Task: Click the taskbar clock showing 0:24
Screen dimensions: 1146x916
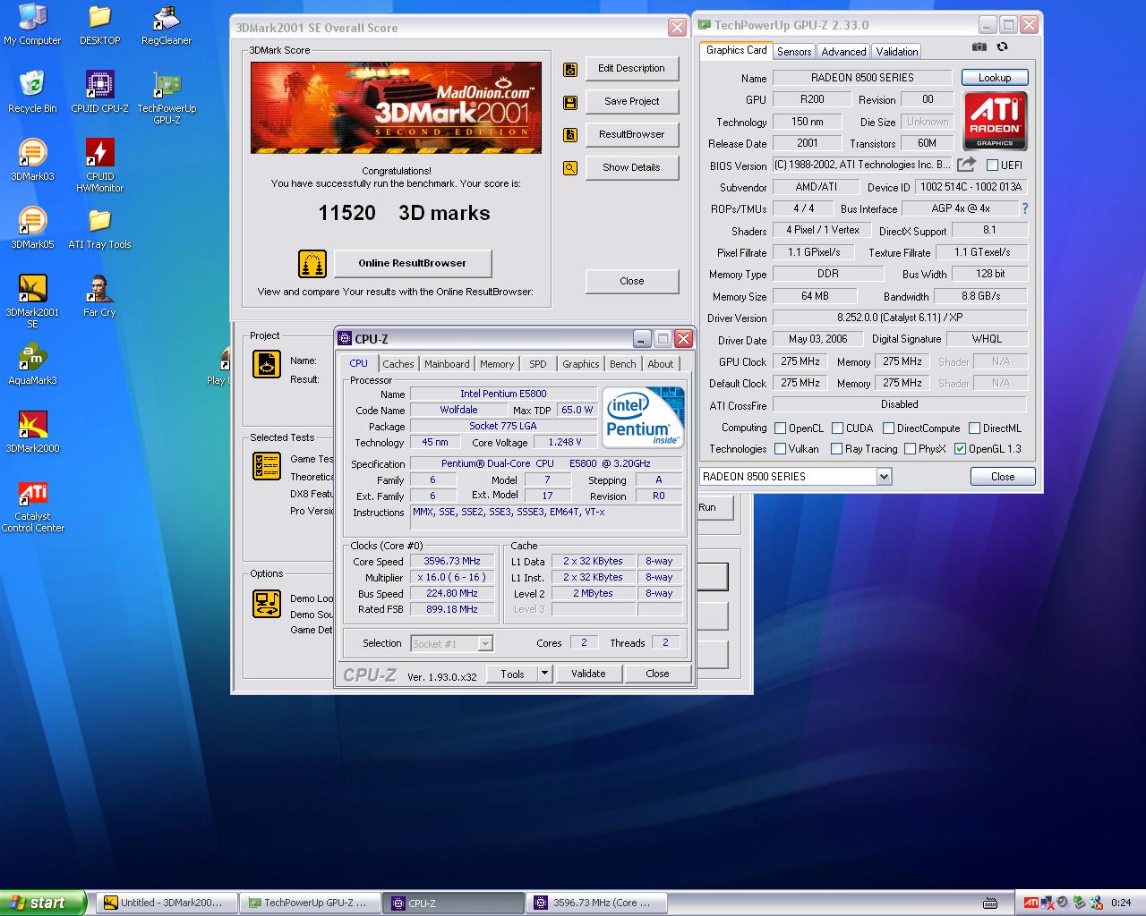Action: pyautogui.click(x=1120, y=903)
